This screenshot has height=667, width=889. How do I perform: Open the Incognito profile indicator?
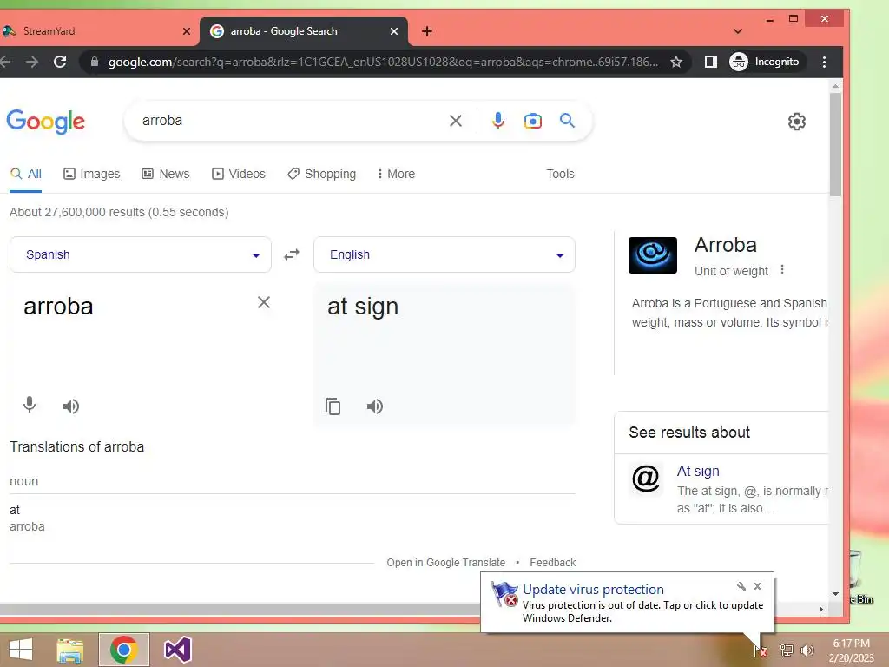point(764,62)
